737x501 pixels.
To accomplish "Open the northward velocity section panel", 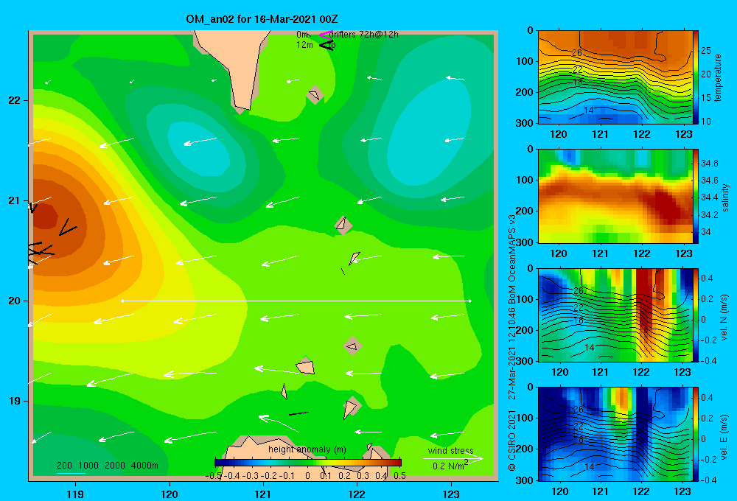I will 615,315.
